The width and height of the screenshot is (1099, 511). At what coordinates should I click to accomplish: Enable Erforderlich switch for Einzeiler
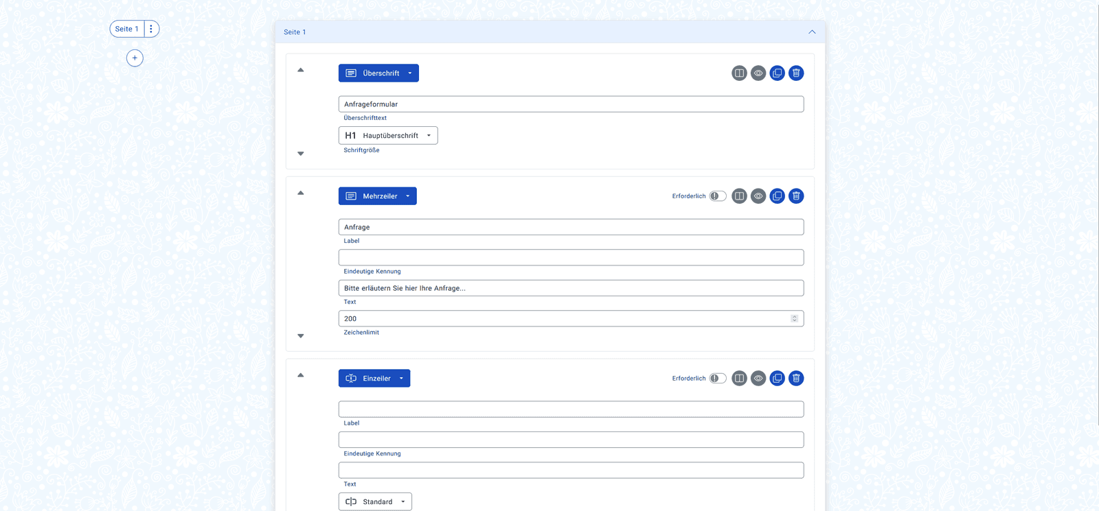(717, 379)
